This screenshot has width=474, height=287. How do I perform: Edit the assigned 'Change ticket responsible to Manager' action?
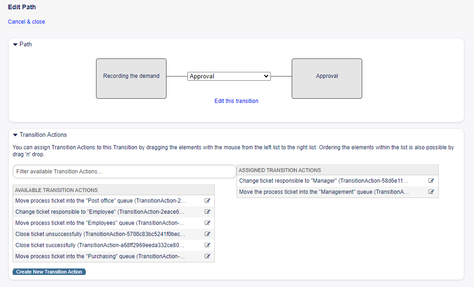431,180
